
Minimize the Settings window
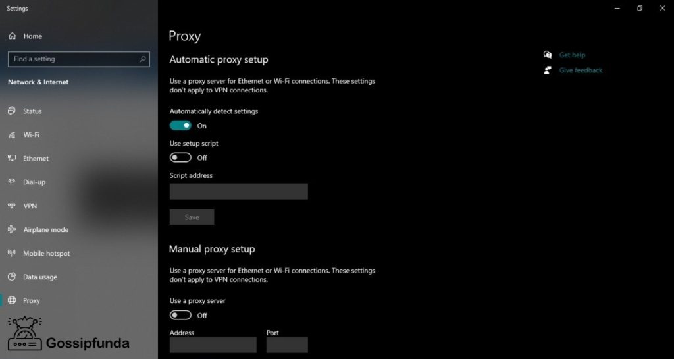(x=617, y=8)
